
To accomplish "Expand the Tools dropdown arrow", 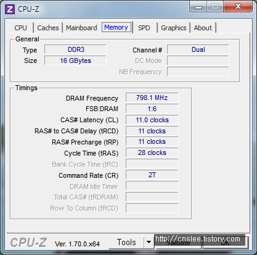I will [x=149, y=243].
